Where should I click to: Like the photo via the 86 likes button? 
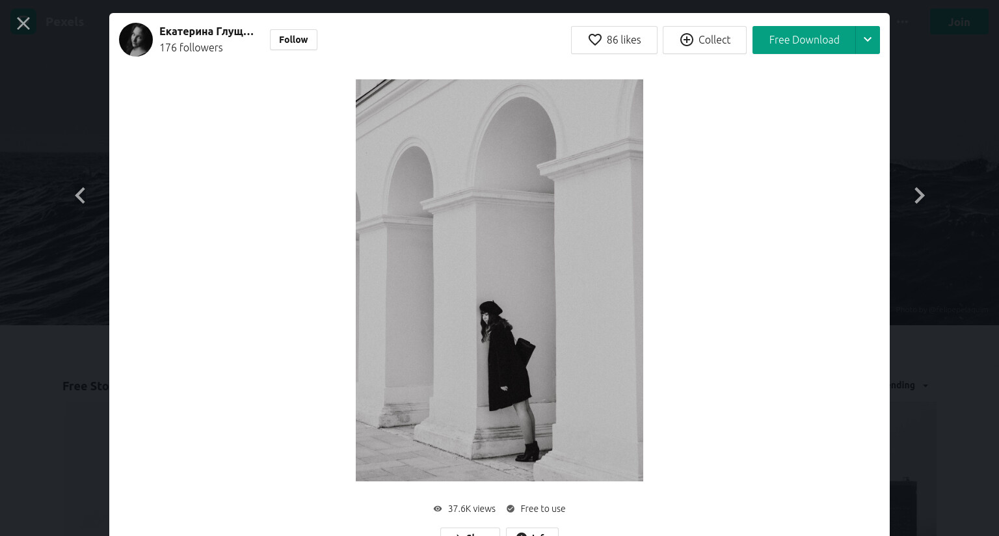pos(614,40)
